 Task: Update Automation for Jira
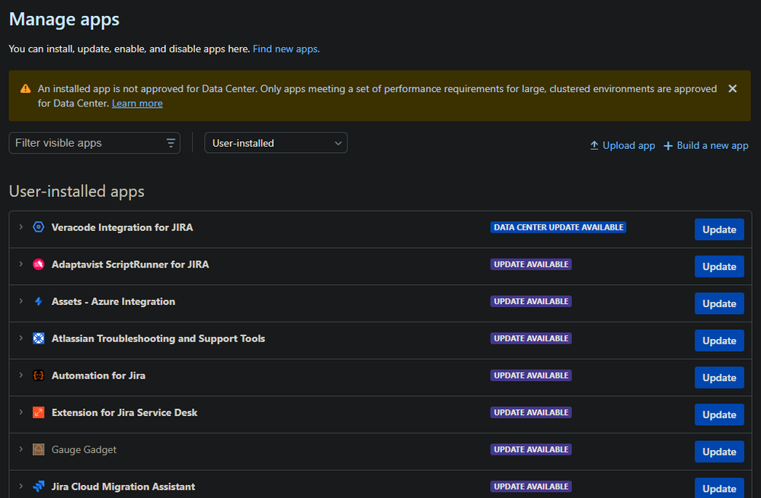(x=719, y=378)
